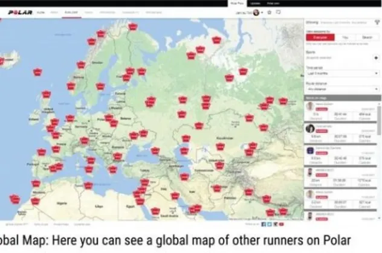
Task: Switch to the Explore tab in navigation
Action: 71,13
